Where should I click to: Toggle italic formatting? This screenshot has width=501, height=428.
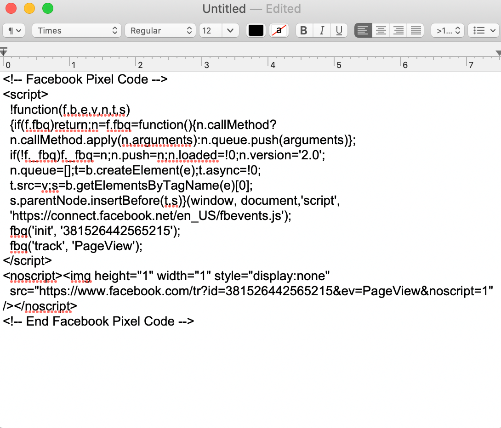point(321,31)
